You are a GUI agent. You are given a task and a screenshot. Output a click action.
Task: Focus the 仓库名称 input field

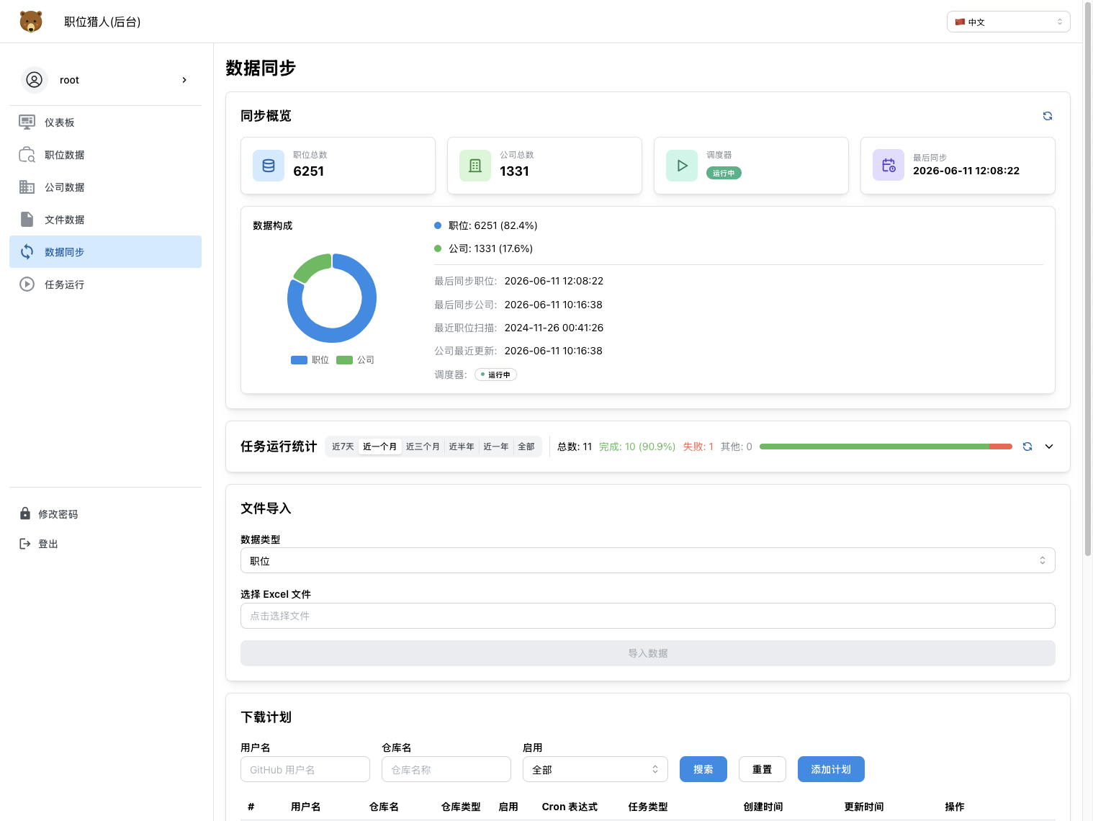446,769
